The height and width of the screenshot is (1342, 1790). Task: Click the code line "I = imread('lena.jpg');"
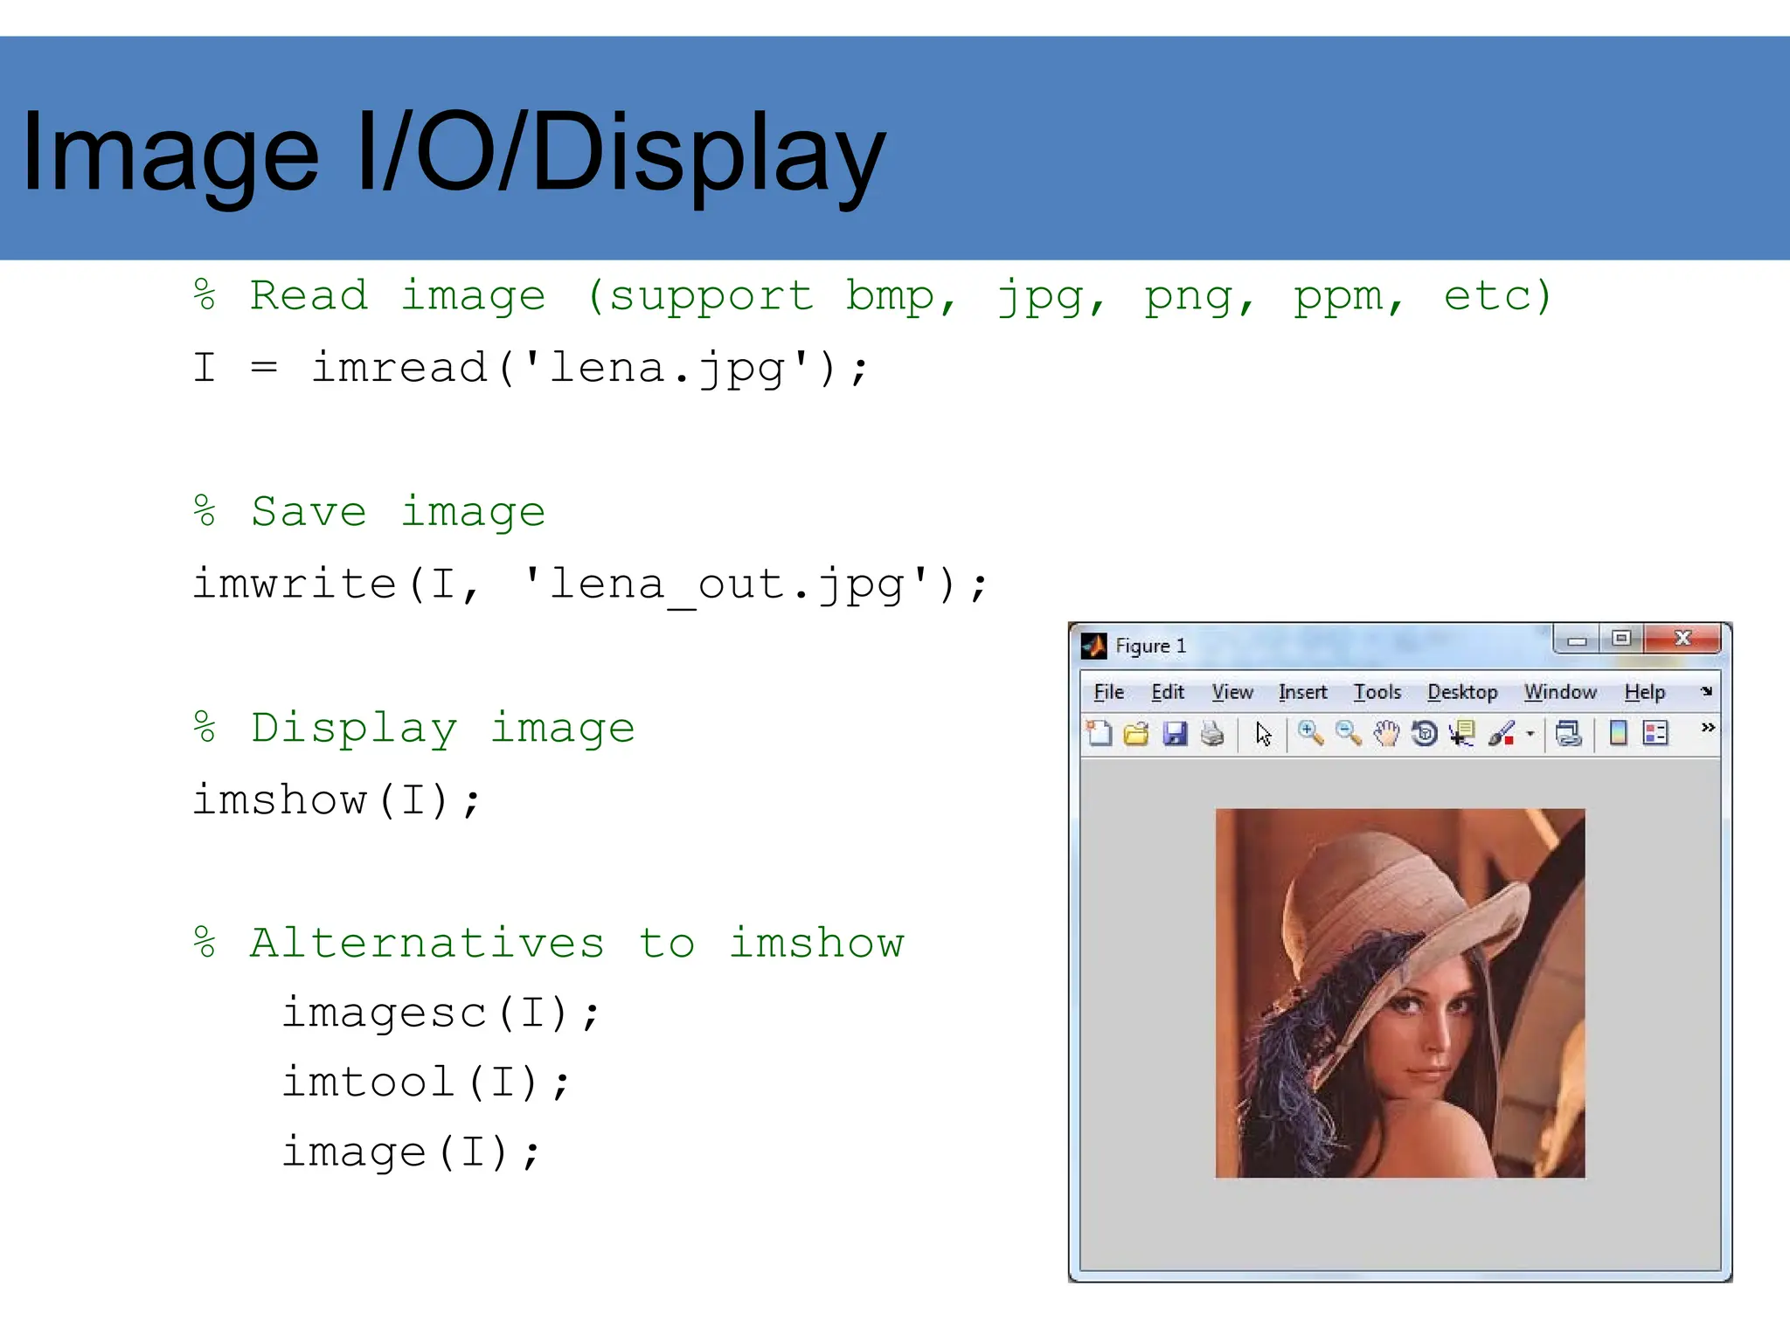pos(531,368)
